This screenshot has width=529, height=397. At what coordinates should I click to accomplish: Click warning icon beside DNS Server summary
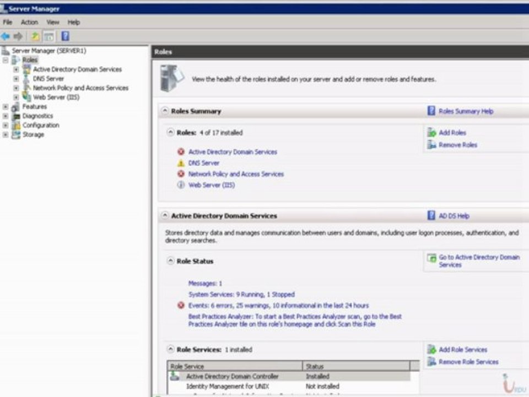(x=181, y=163)
